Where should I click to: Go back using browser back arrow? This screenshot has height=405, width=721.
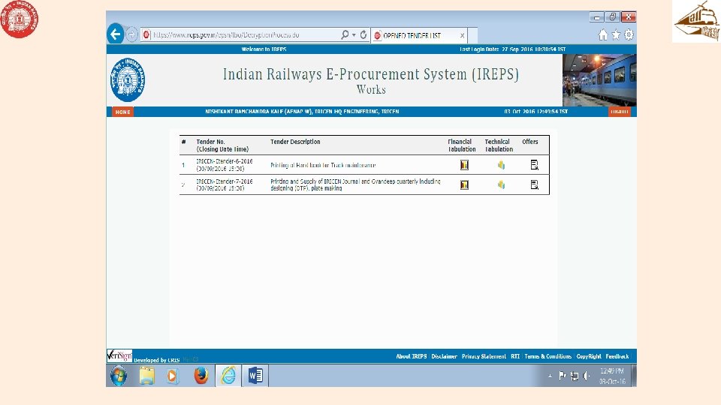(116, 34)
